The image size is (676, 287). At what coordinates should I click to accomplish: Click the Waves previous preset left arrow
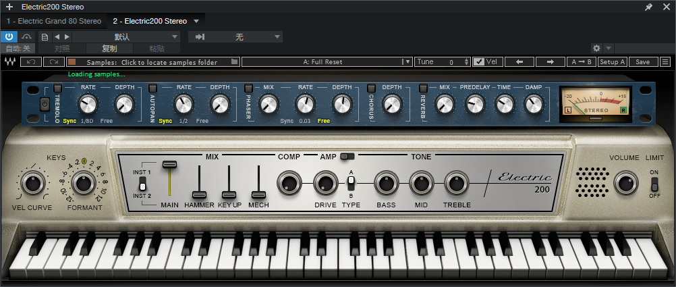click(x=519, y=61)
